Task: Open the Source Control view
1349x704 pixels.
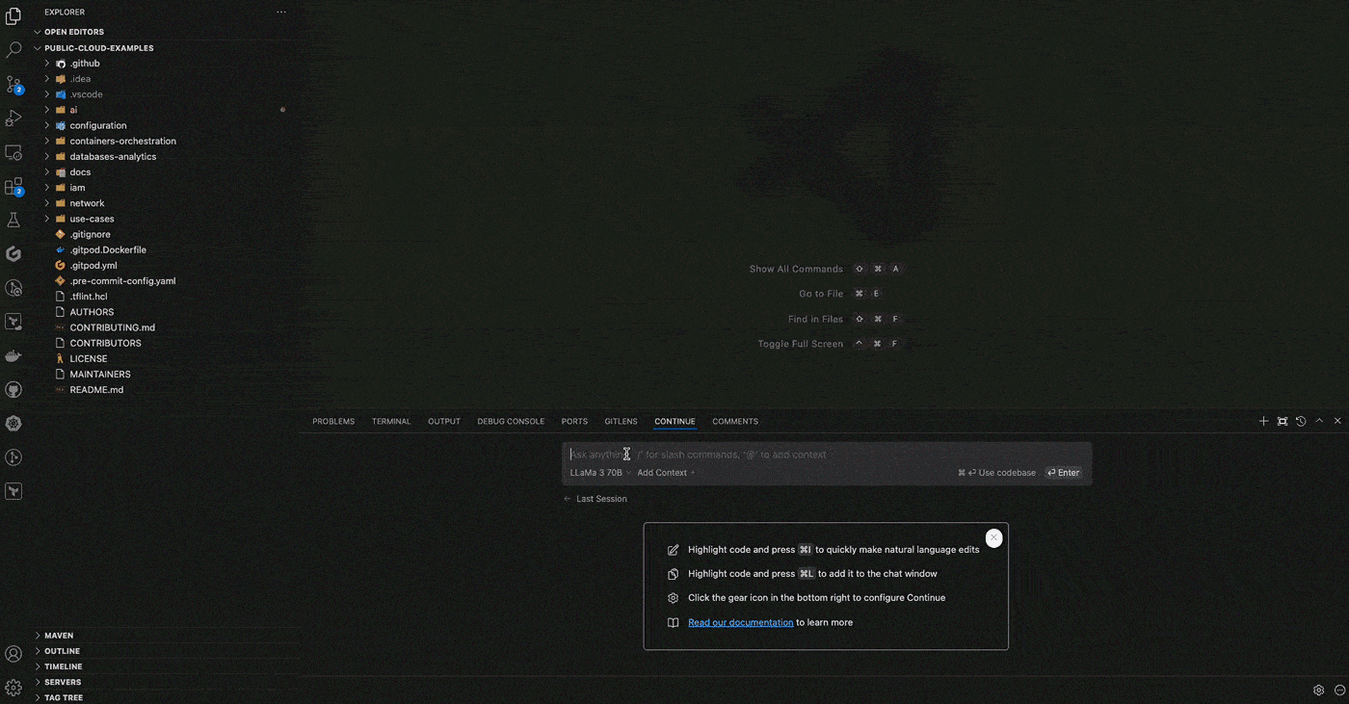Action: pyautogui.click(x=13, y=85)
